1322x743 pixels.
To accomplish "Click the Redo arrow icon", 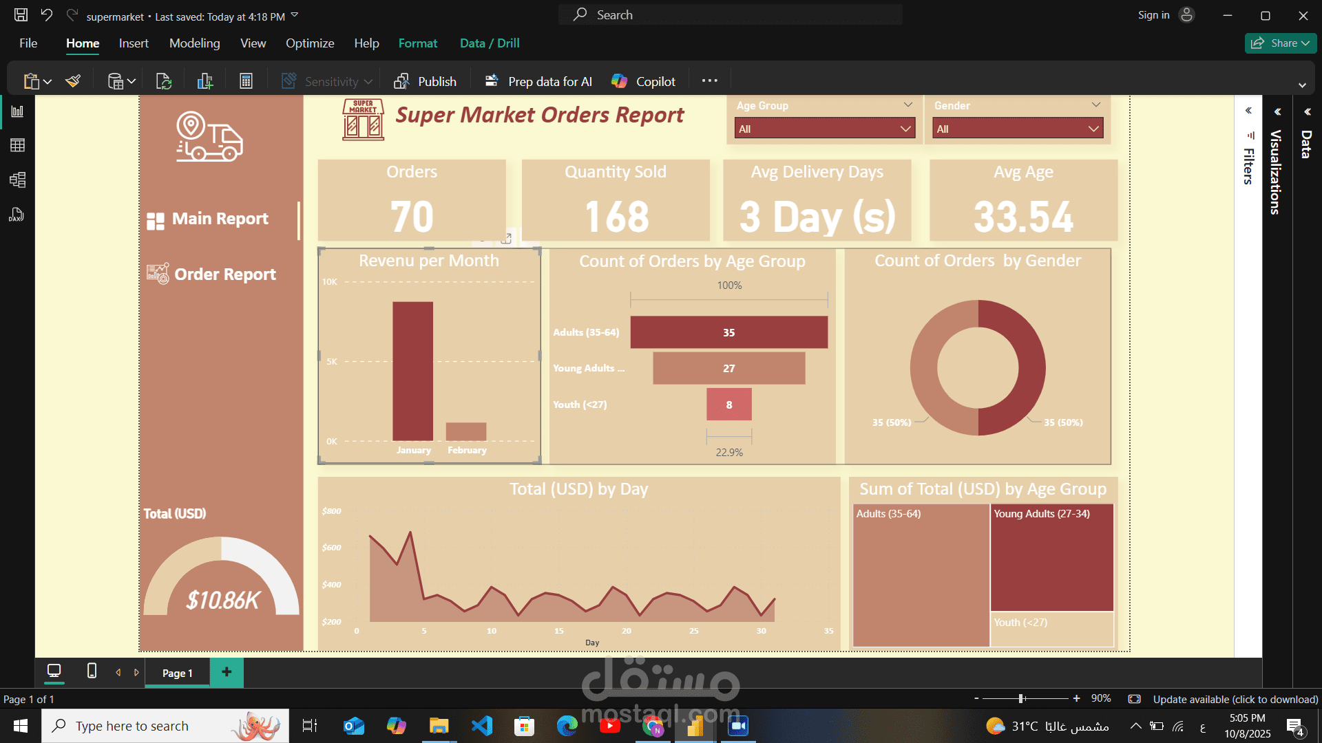I will click(72, 14).
